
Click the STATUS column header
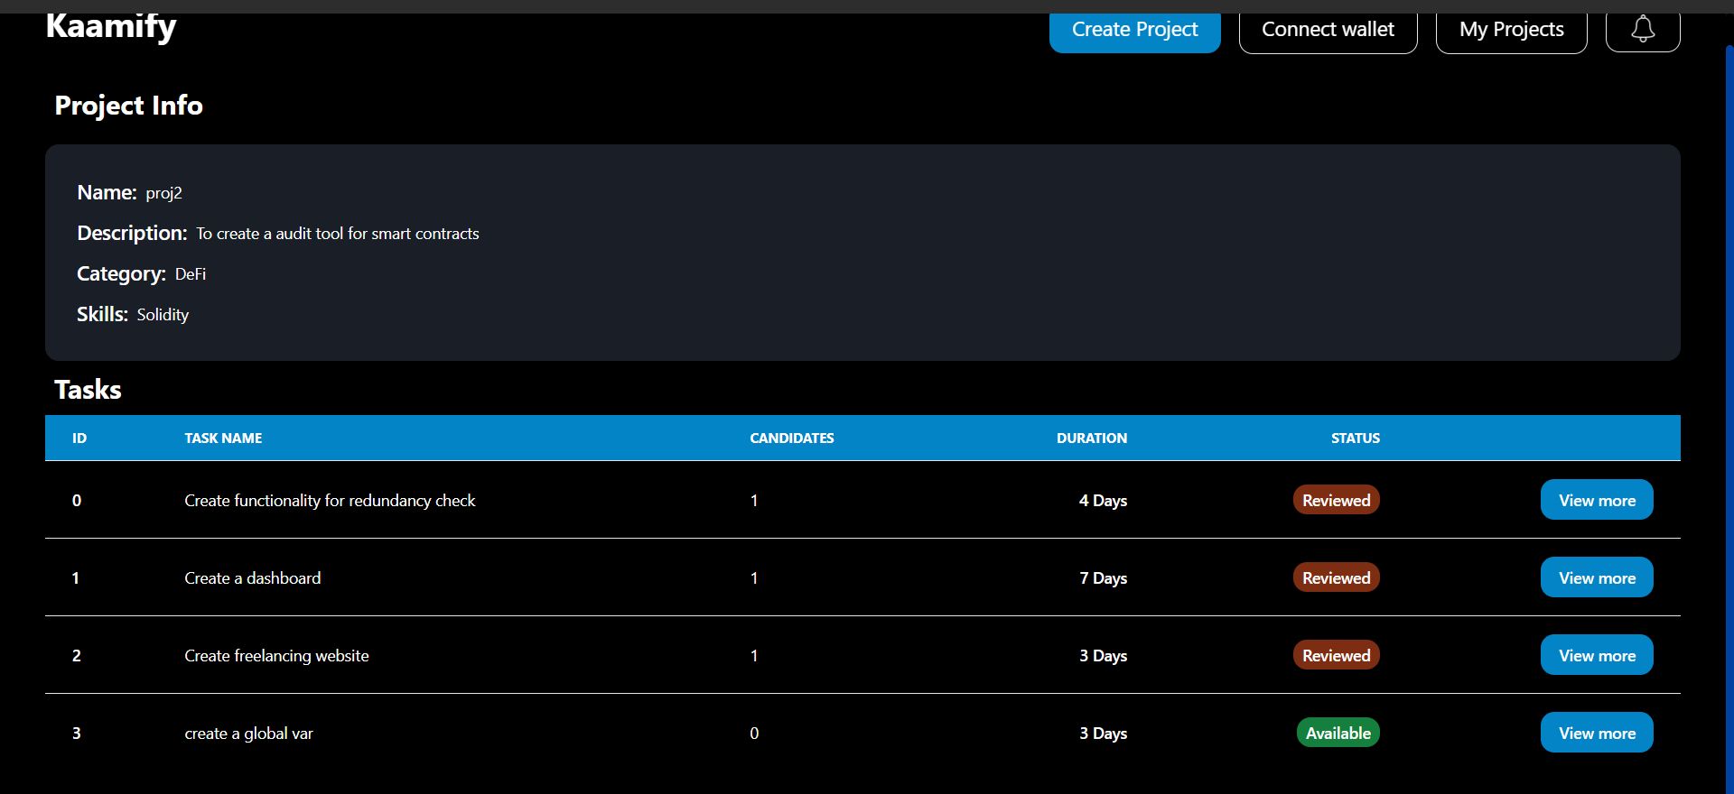click(x=1356, y=439)
